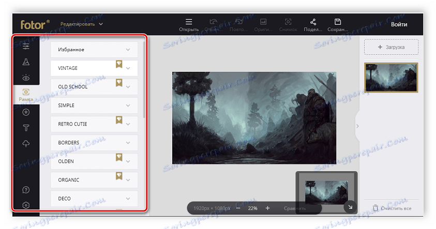Image resolution: width=436 pixels, height=229 pixels.
Task: Select the Рамка frame tool
Action: pos(26,95)
